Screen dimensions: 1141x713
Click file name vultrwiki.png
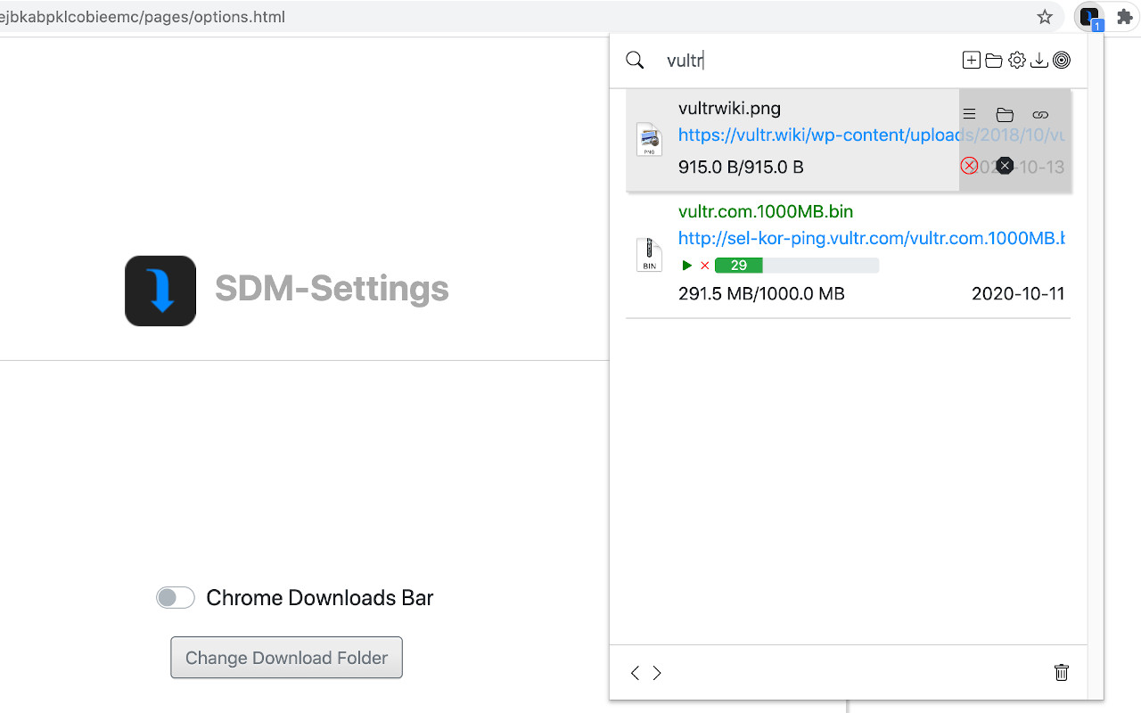coord(729,109)
